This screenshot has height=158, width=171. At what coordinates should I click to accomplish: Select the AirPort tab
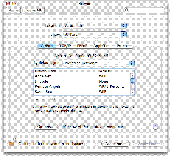pos(47,46)
